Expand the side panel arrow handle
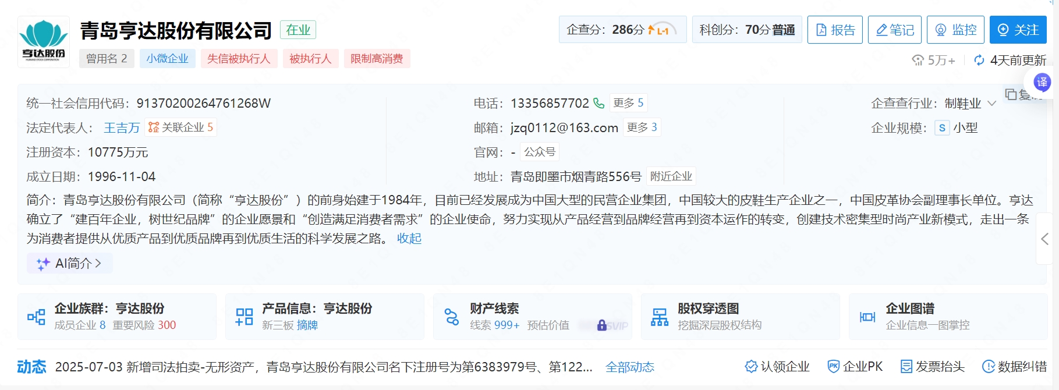Screen dimensions: 1059x390 1045,239
